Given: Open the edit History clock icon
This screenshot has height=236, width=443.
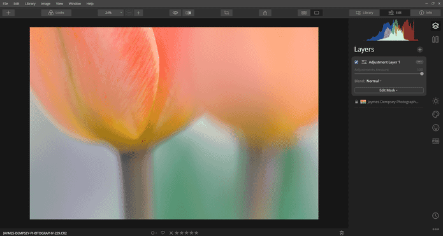Looking at the screenshot, I should 435,216.
